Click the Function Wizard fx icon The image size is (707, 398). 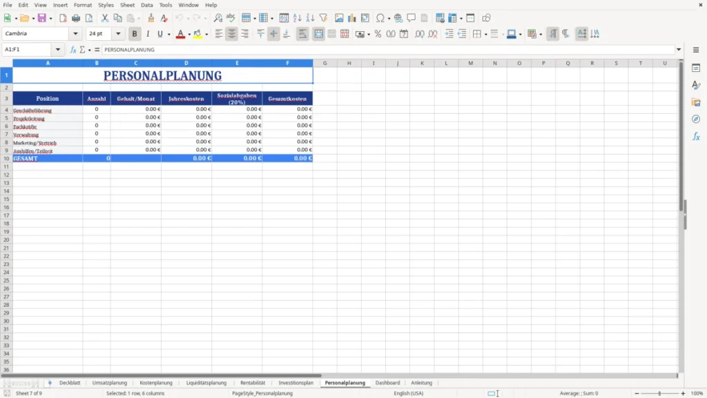point(73,50)
